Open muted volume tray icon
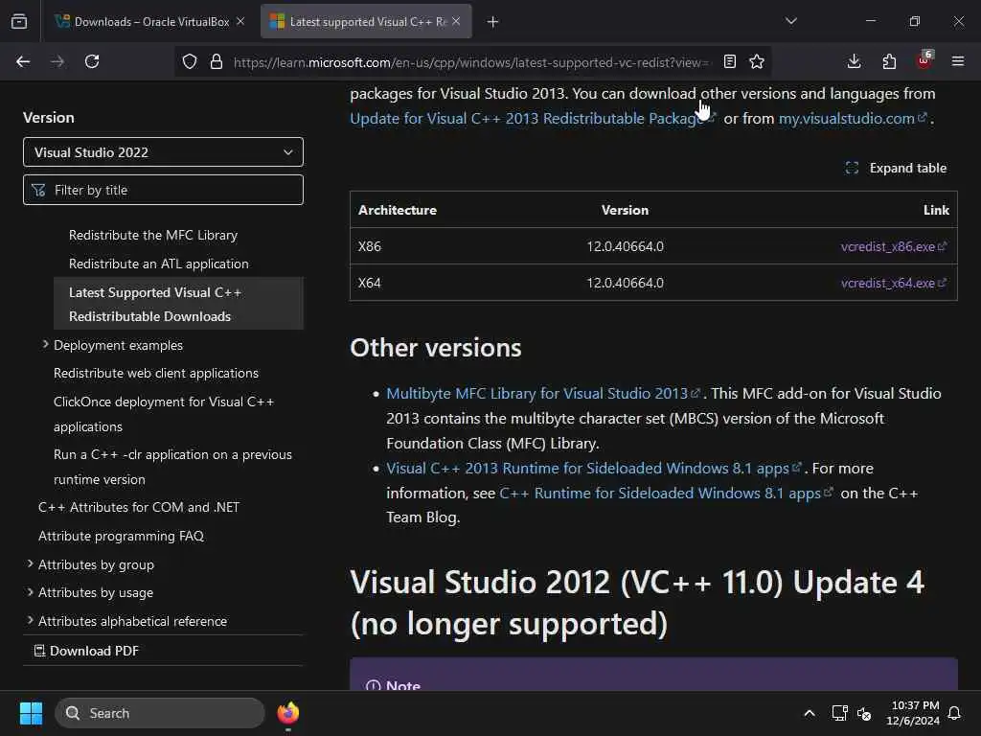981x736 pixels. pyautogui.click(x=864, y=713)
